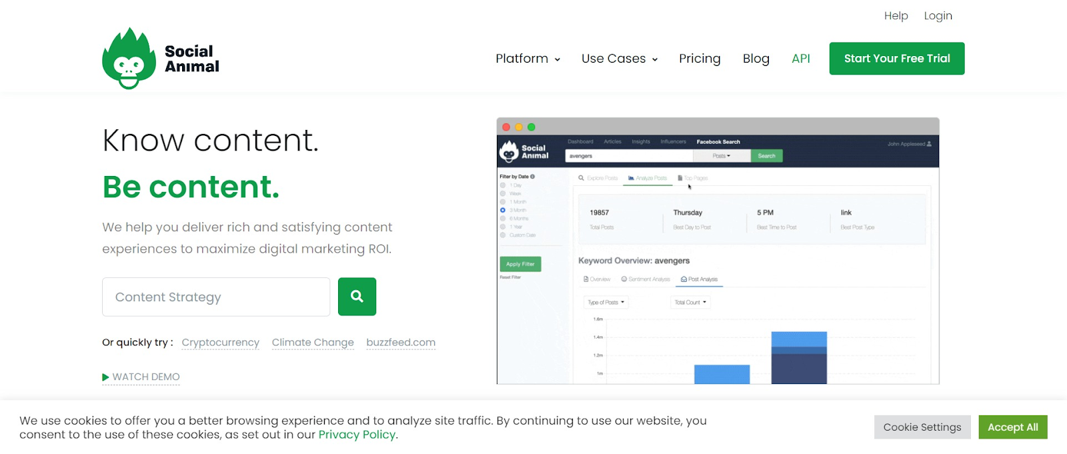
Task: Try the buzzfeed.com quick search
Action: click(401, 342)
